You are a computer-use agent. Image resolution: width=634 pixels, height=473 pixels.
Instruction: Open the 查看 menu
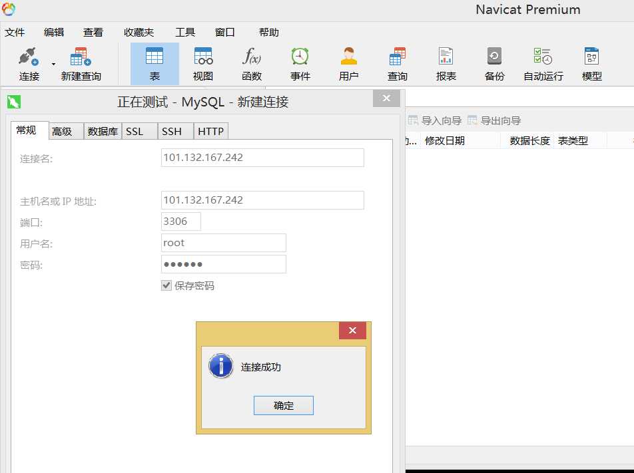pyautogui.click(x=93, y=33)
